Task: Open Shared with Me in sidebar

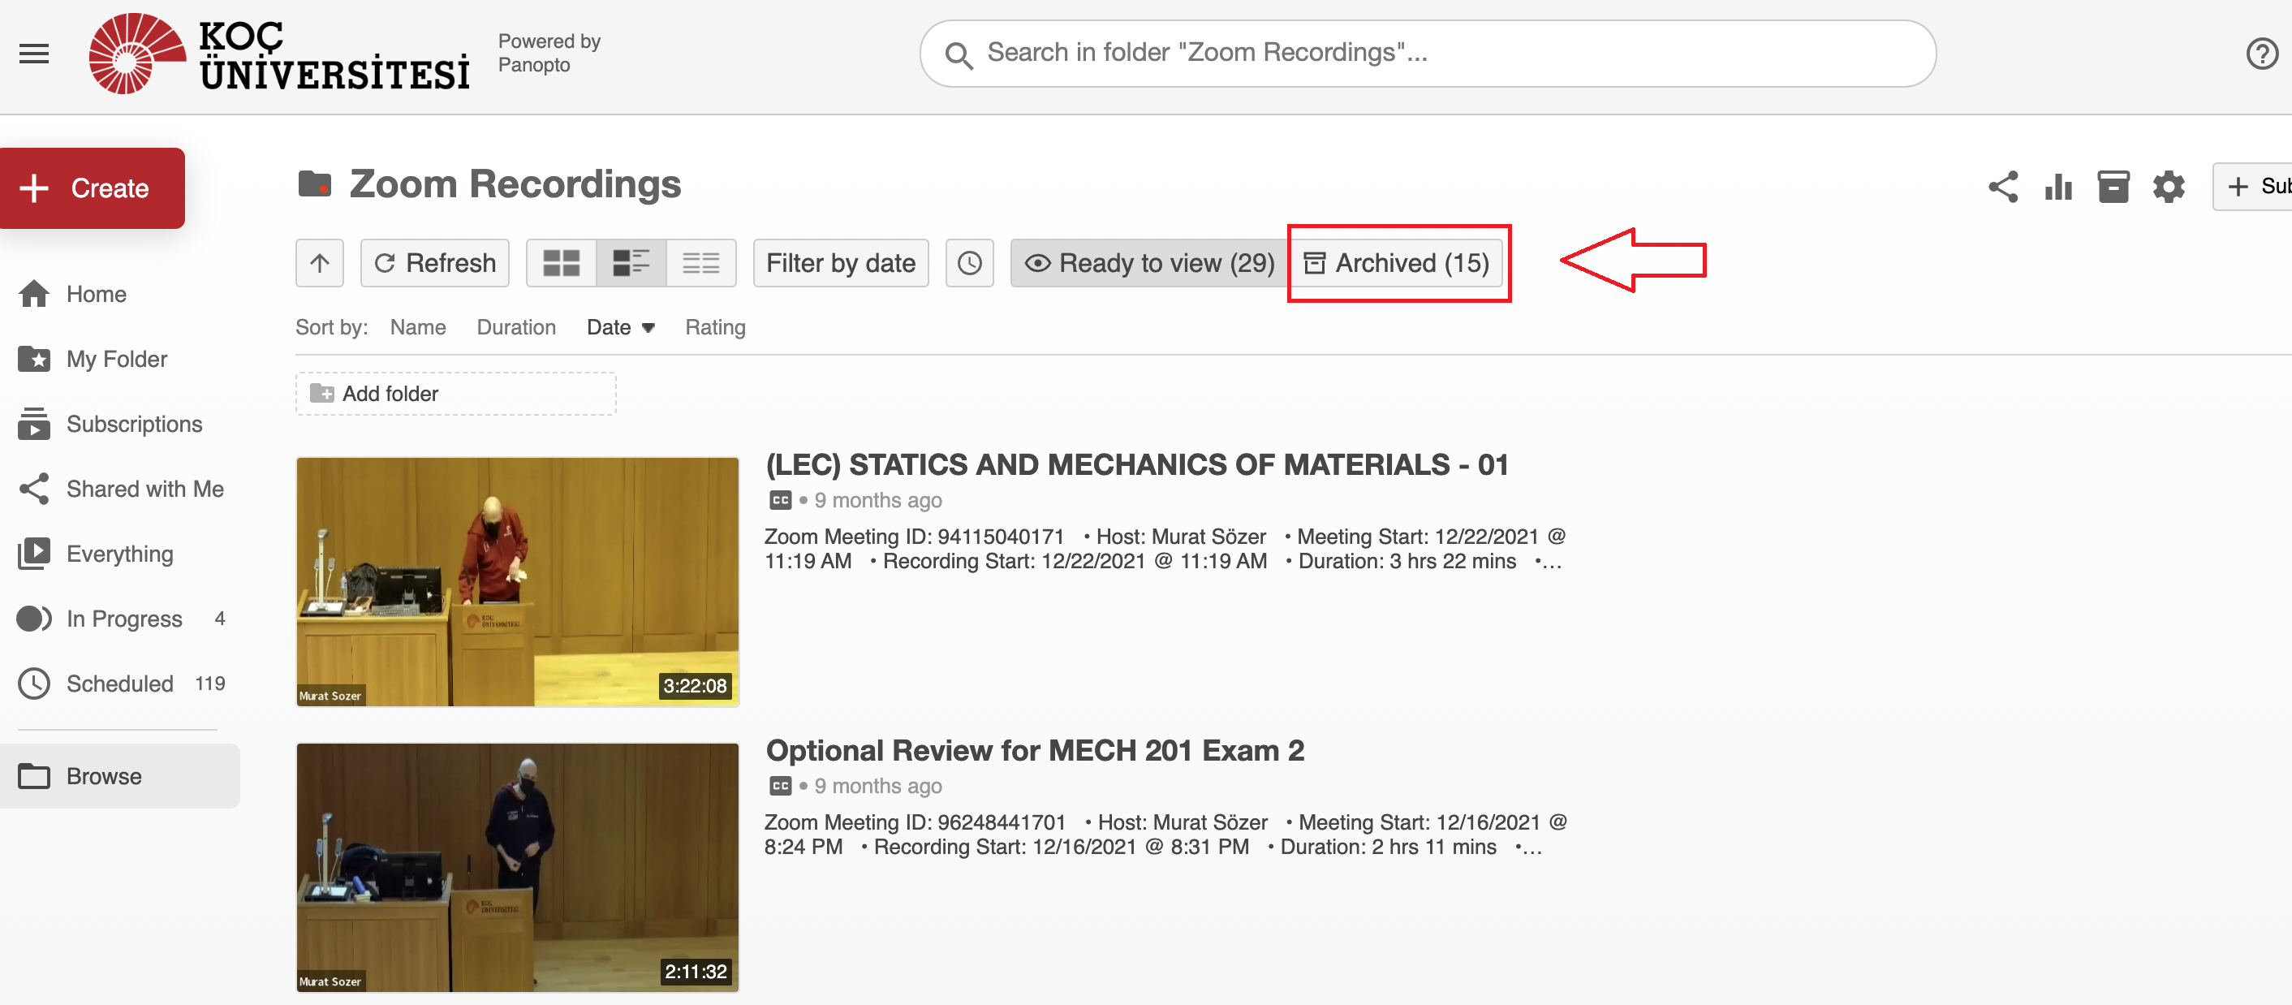Action: (x=144, y=489)
